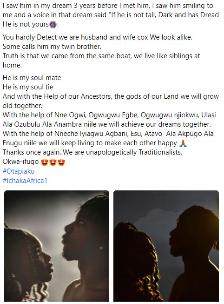Click the first heart-eyes emoji beside Okwa-ifugo
This screenshot has height=304, width=224.
coord(45,162)
